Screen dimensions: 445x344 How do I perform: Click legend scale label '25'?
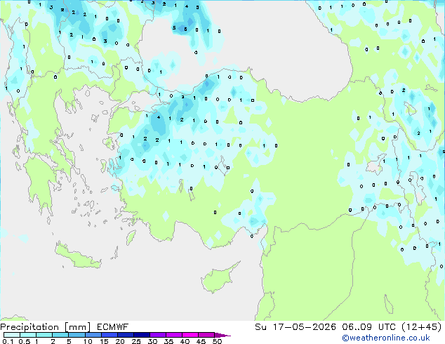(136, 341)
